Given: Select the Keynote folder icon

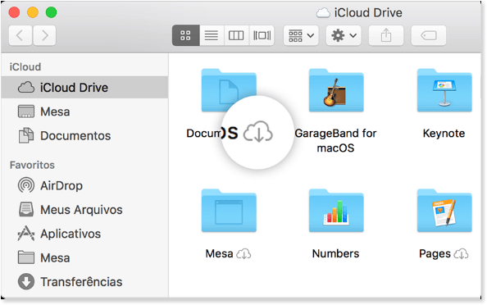Looking at the screenshot, I should click(x=444, y=90).
